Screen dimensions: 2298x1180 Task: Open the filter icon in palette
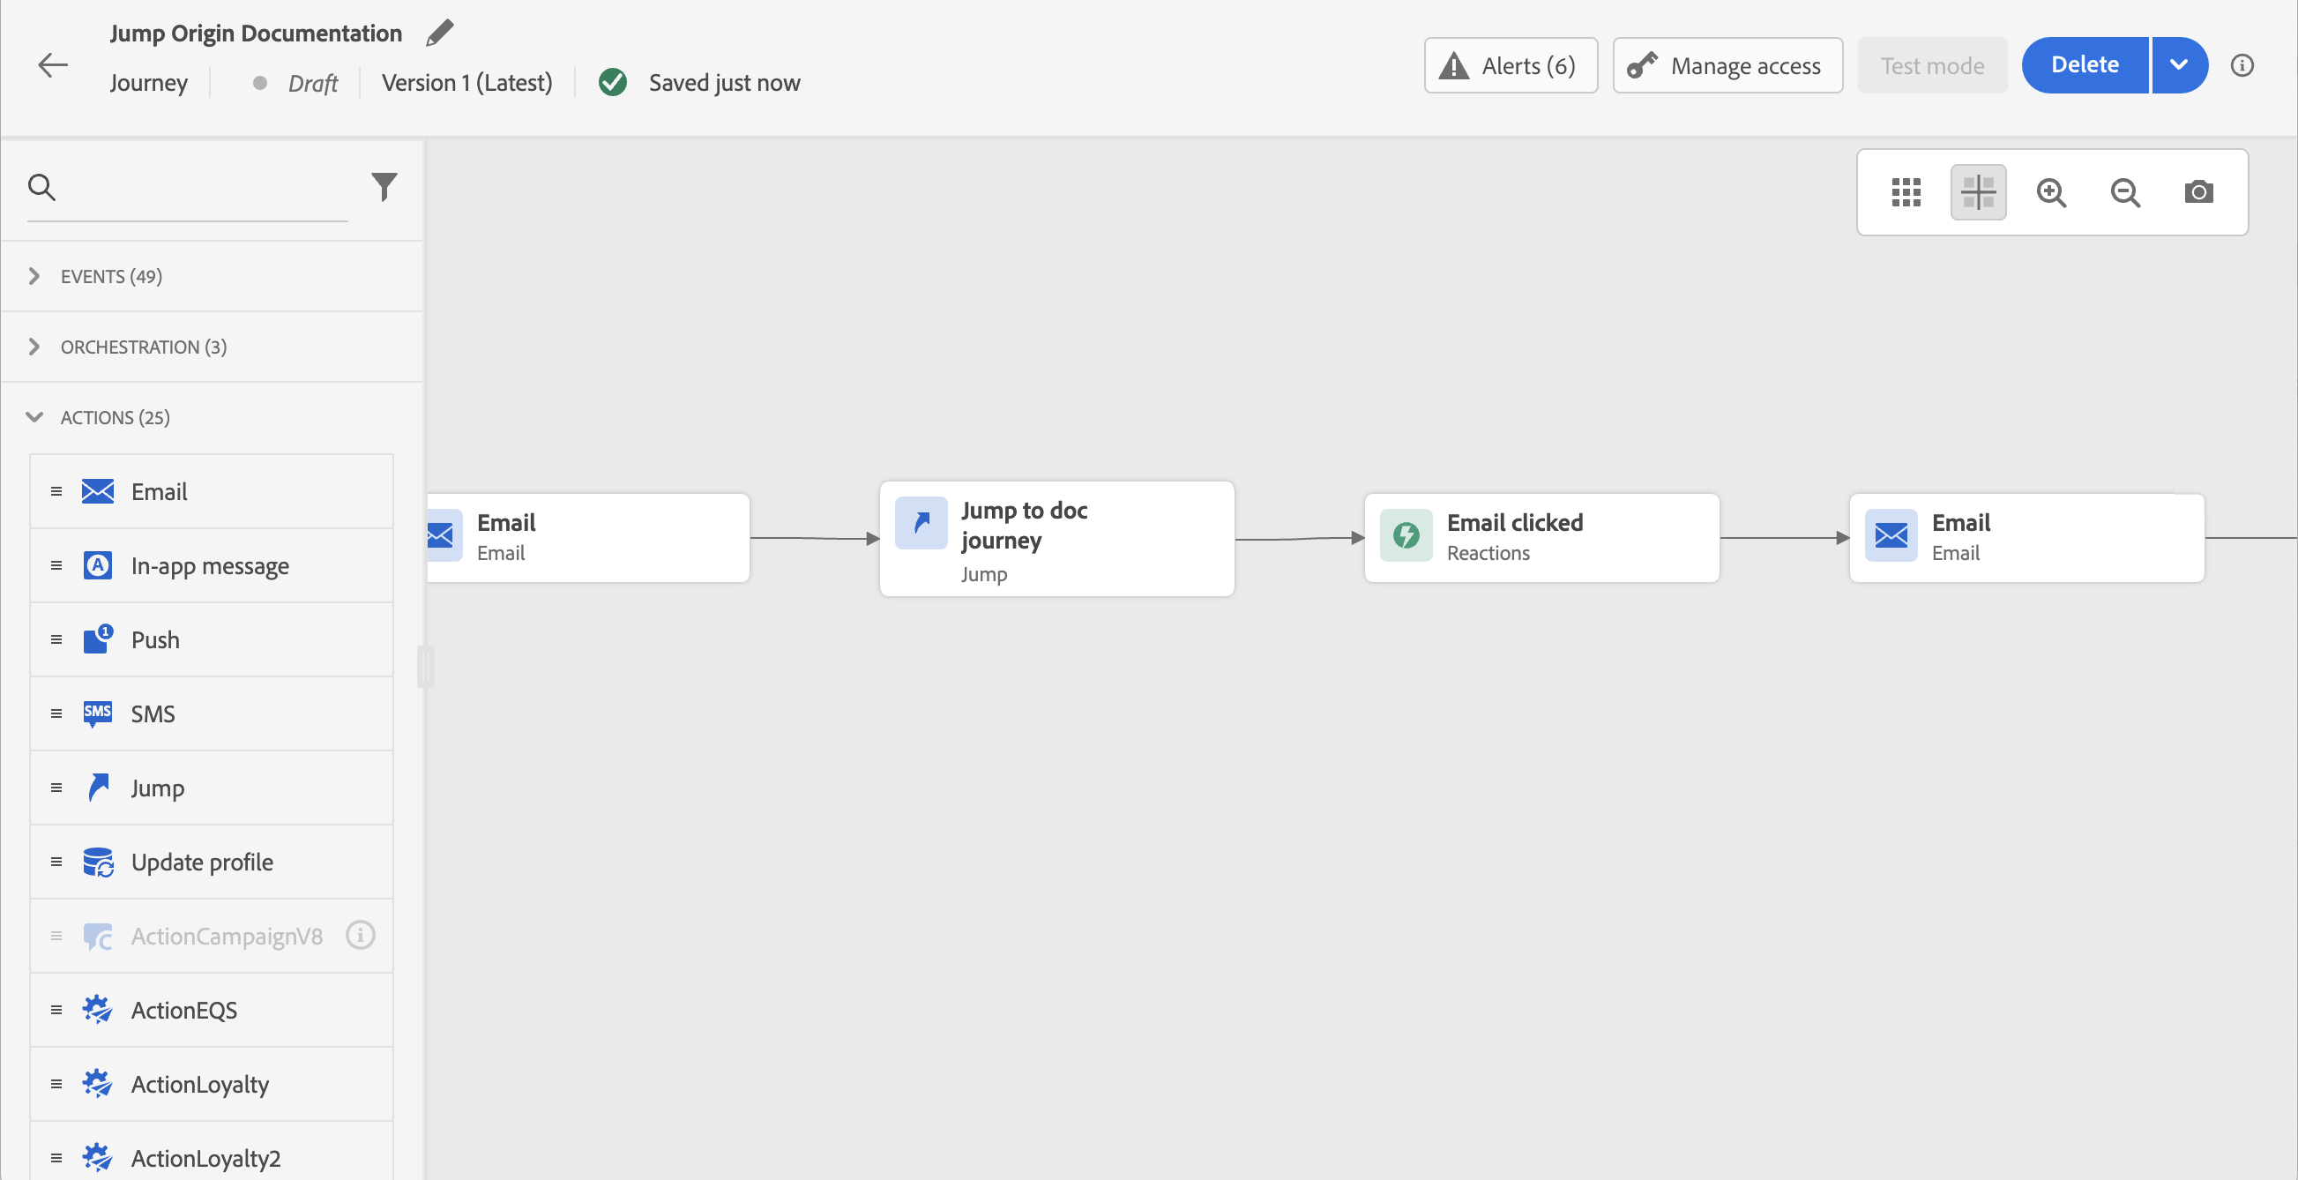point(384,186)
